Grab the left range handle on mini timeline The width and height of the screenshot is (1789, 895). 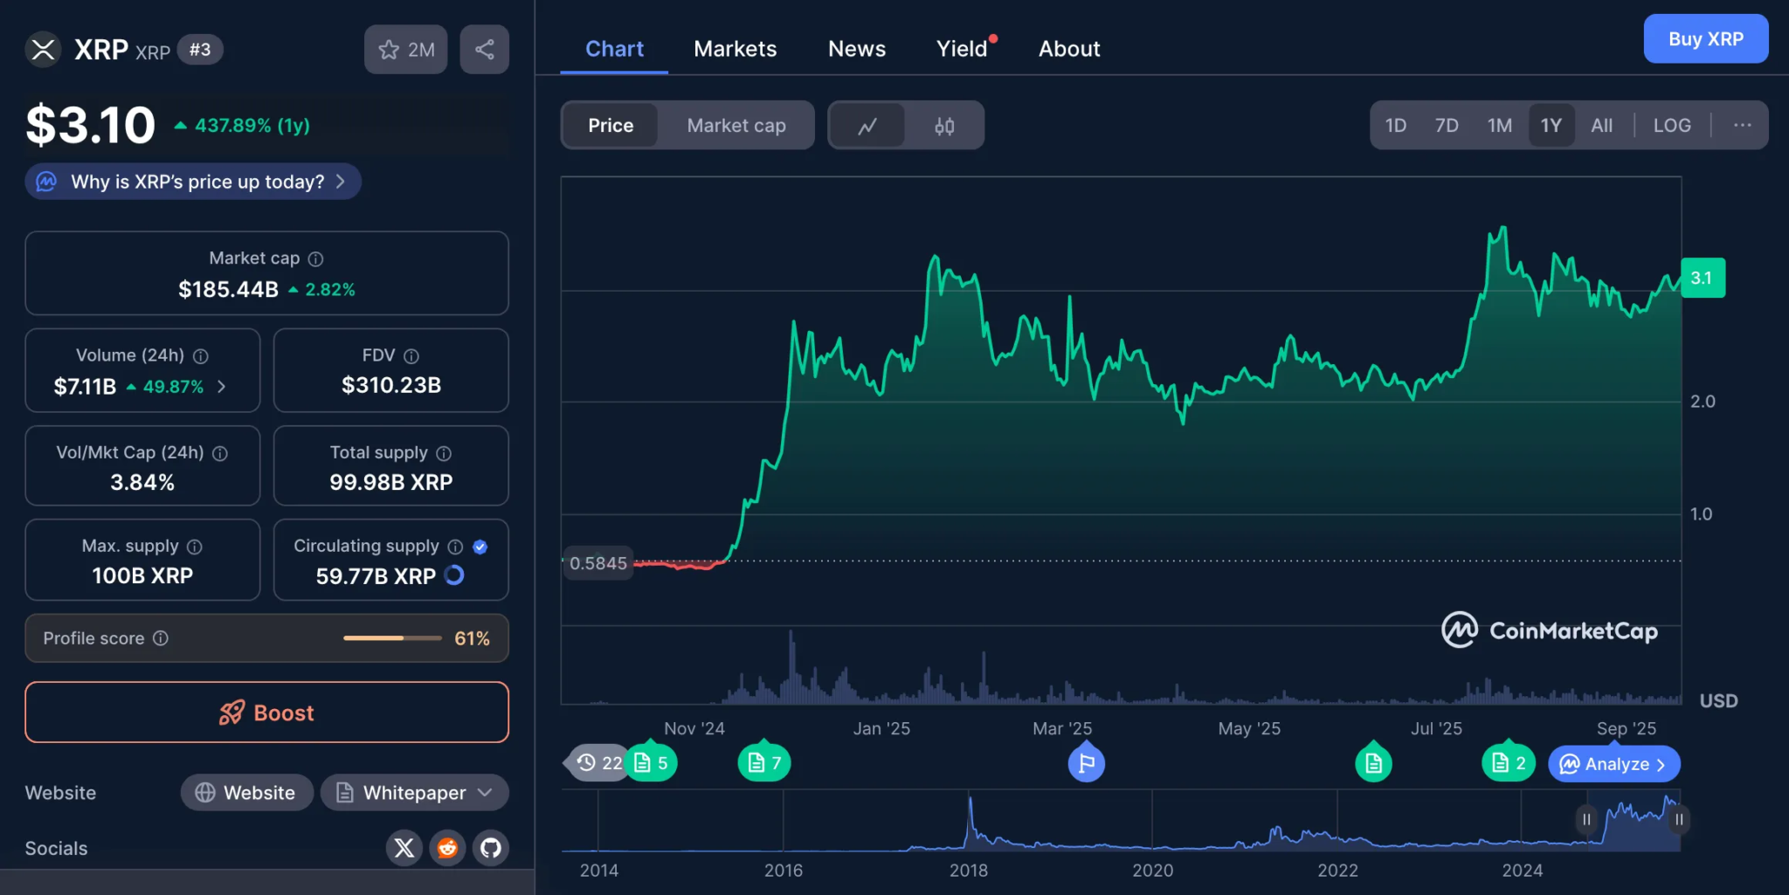tap(1586, 819)
